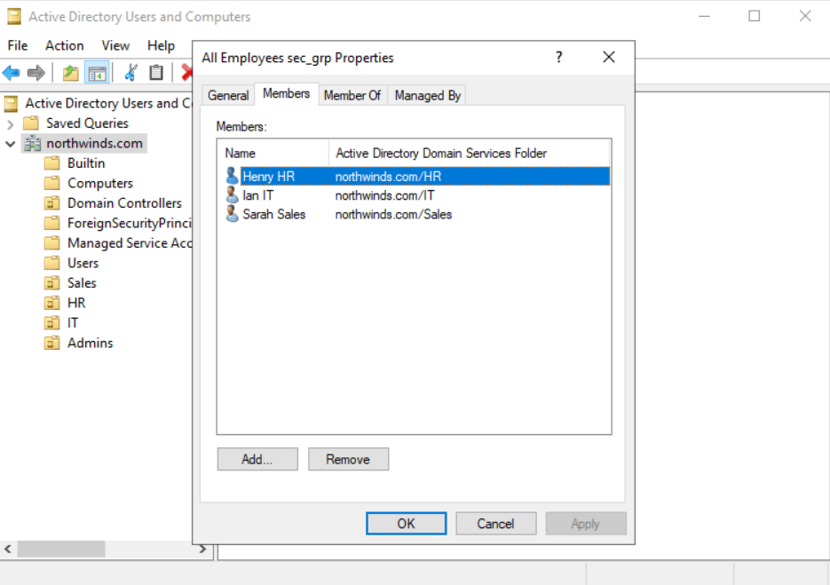
Task: Open the Action menu
Action: (65, 45)
